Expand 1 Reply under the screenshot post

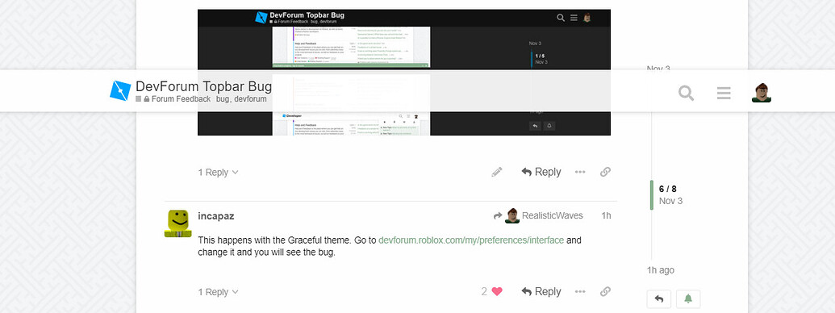[218, 173]
